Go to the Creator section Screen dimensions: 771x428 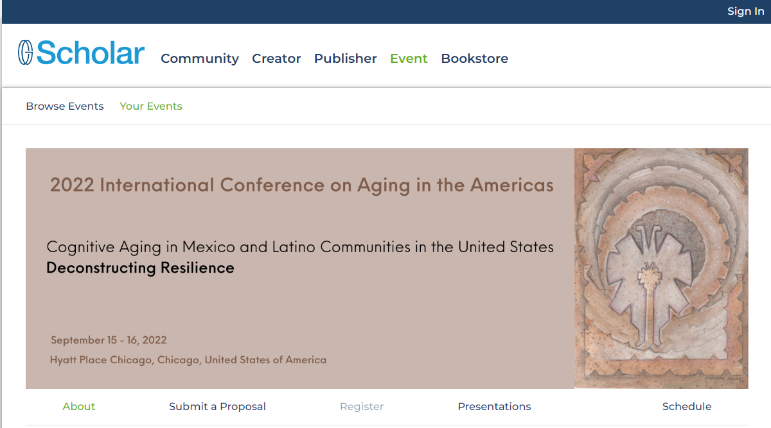276,58
